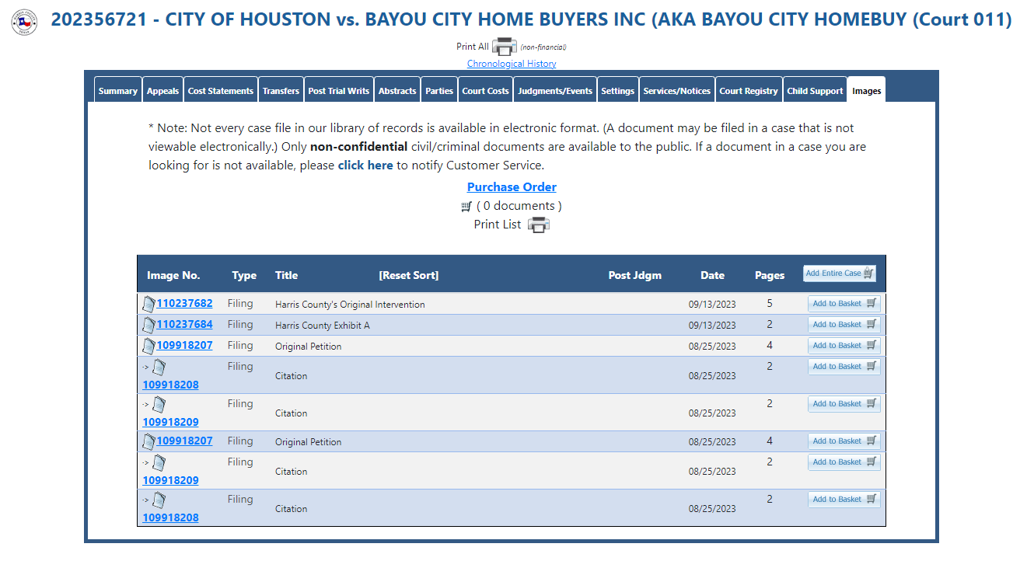Click the page count '5' cell
The width and height of the screenshot is (1034, 568).
pos(770,304)
